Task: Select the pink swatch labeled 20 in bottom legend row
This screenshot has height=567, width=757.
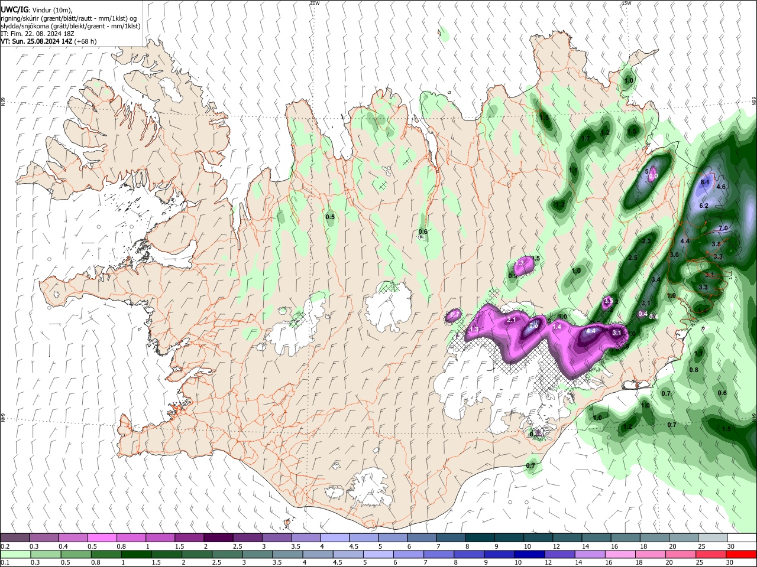Action: (681, 554)
